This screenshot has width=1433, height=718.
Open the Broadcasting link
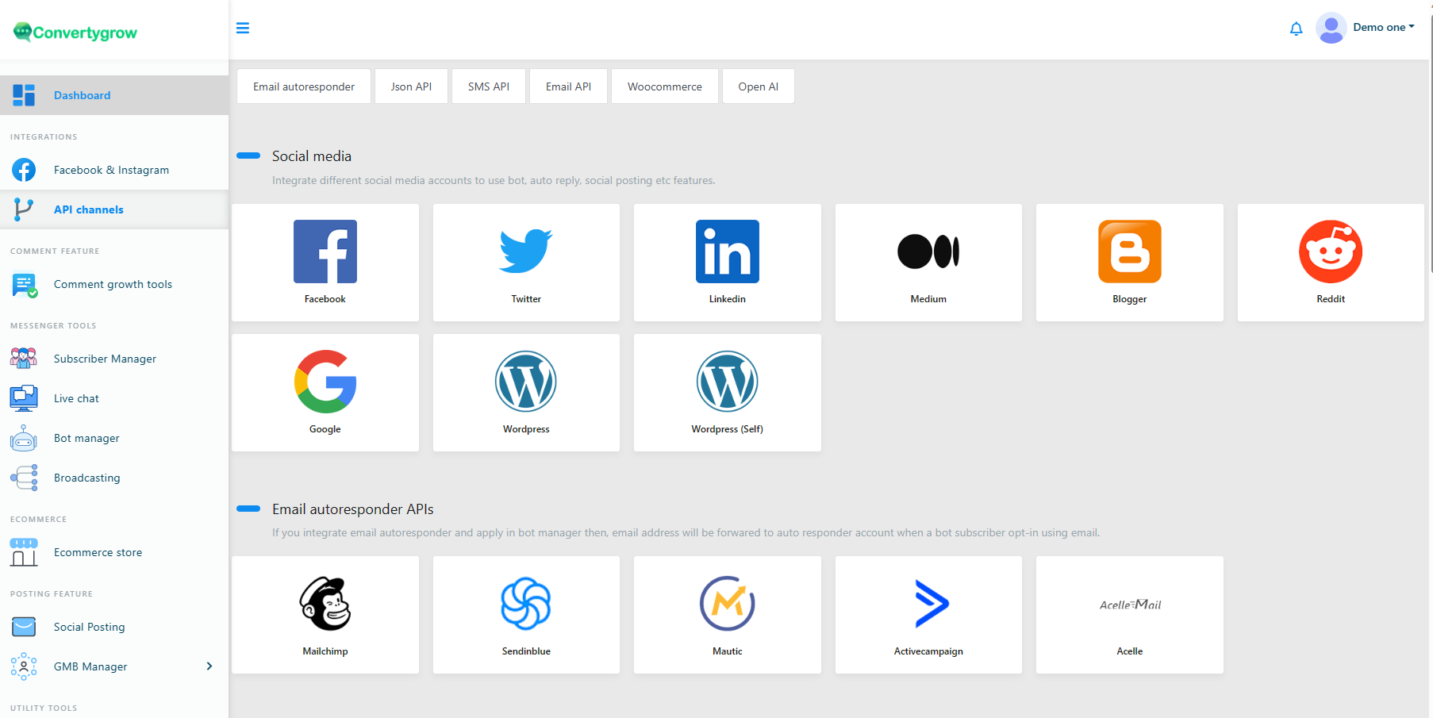pos(87,478)
